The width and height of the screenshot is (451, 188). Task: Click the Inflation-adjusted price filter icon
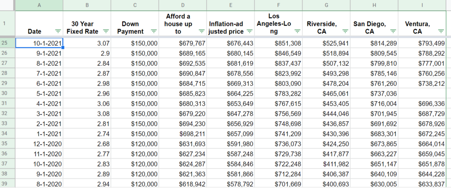(250, 31)
